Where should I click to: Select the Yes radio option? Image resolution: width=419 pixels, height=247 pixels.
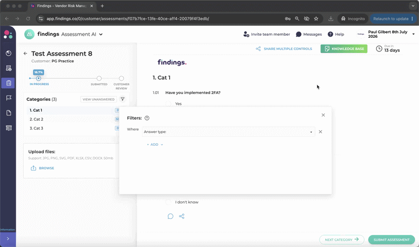click(168, 103)
